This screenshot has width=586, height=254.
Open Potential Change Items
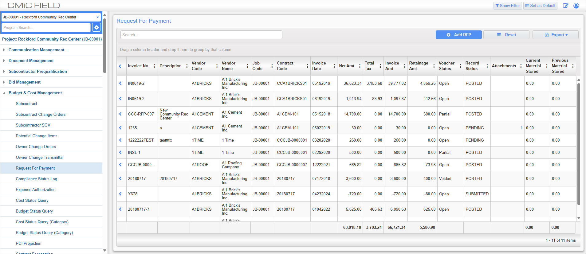(37, 136)
